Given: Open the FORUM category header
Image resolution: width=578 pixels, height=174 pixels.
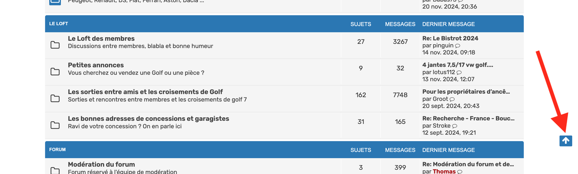Looking at the screenshot, I should point(57,150).
